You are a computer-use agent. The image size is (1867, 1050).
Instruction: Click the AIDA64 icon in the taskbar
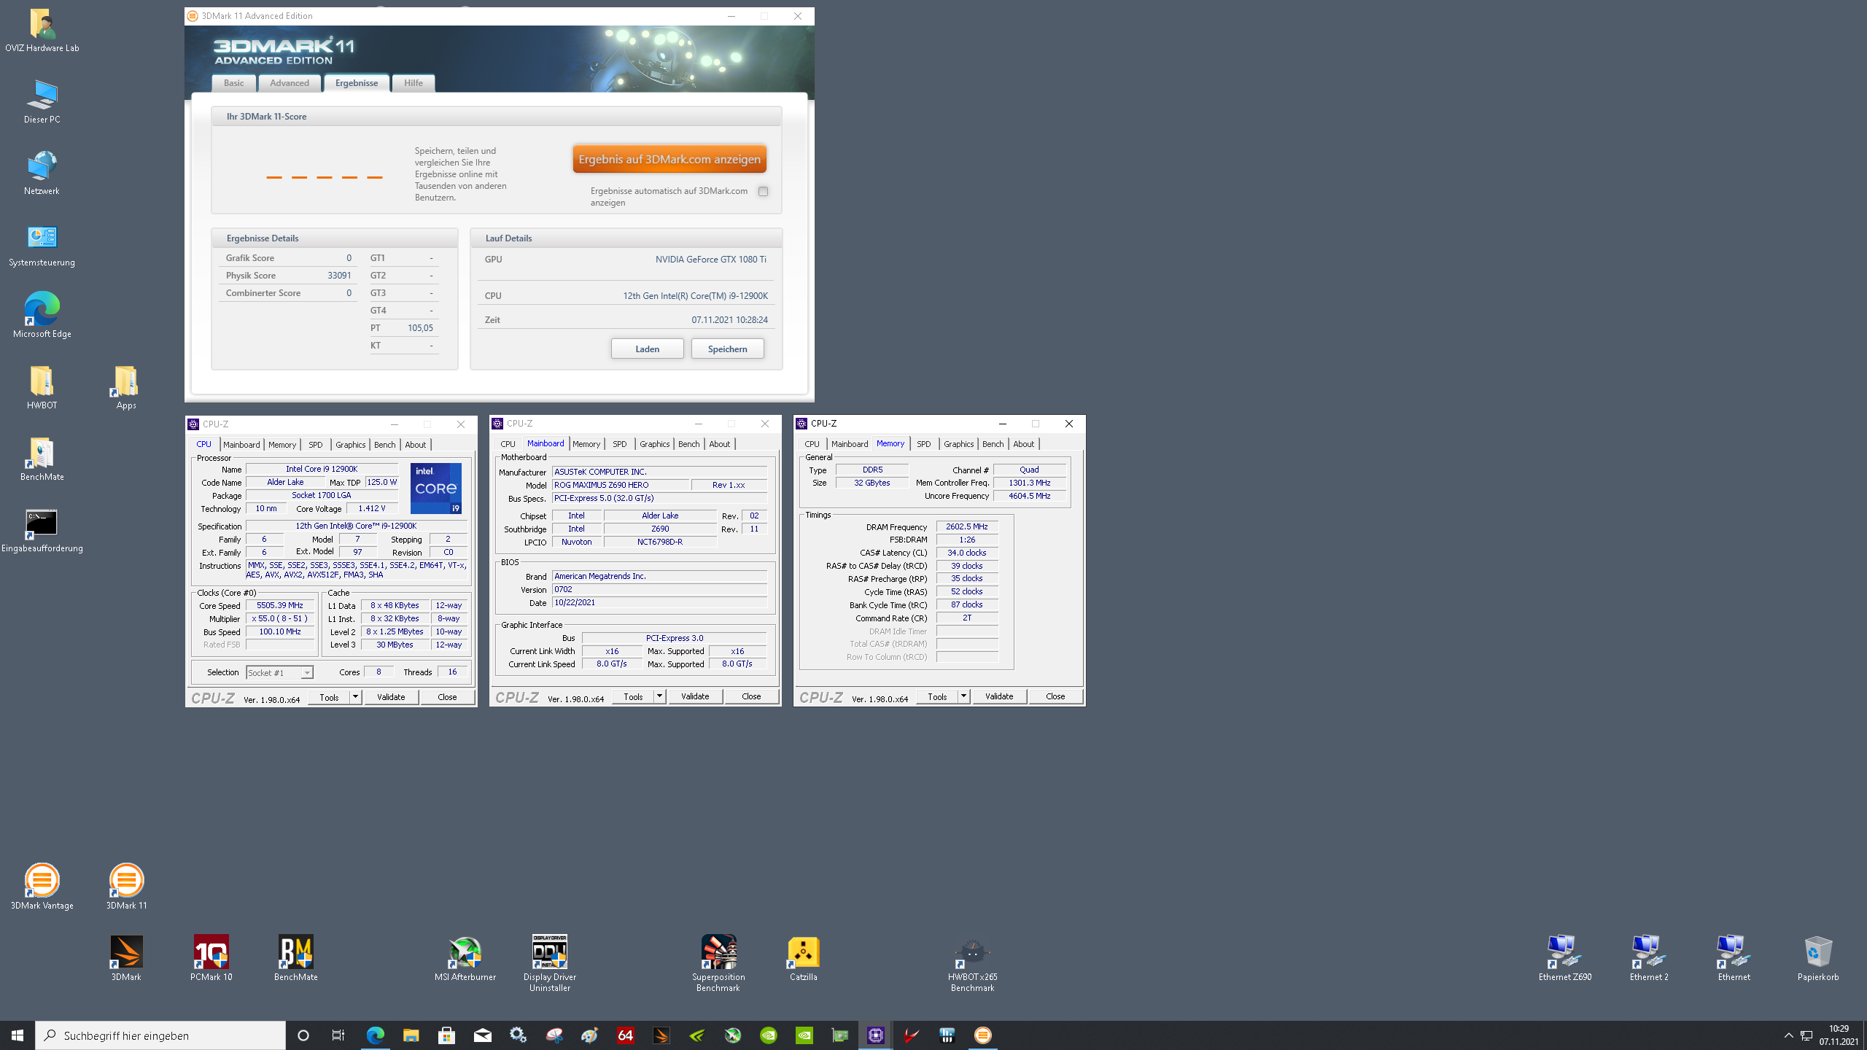pyautogui.click(x=625, y=1035)
